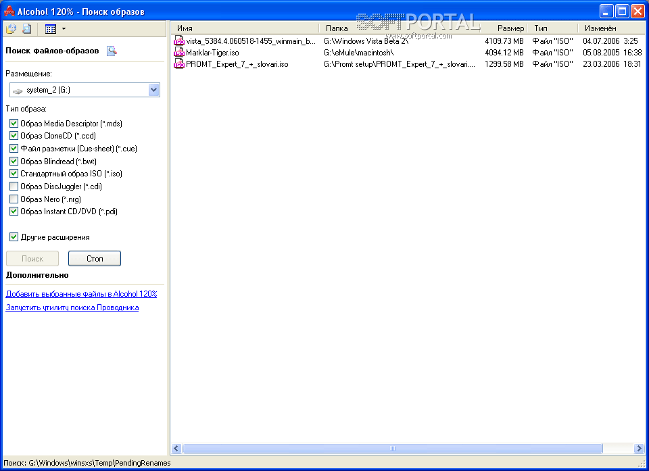The height and width of the screenshot is (471, 649).
Task: Select the PROMT_Expert_7_+_slovari.iso file name
Action: pos(237,64)
